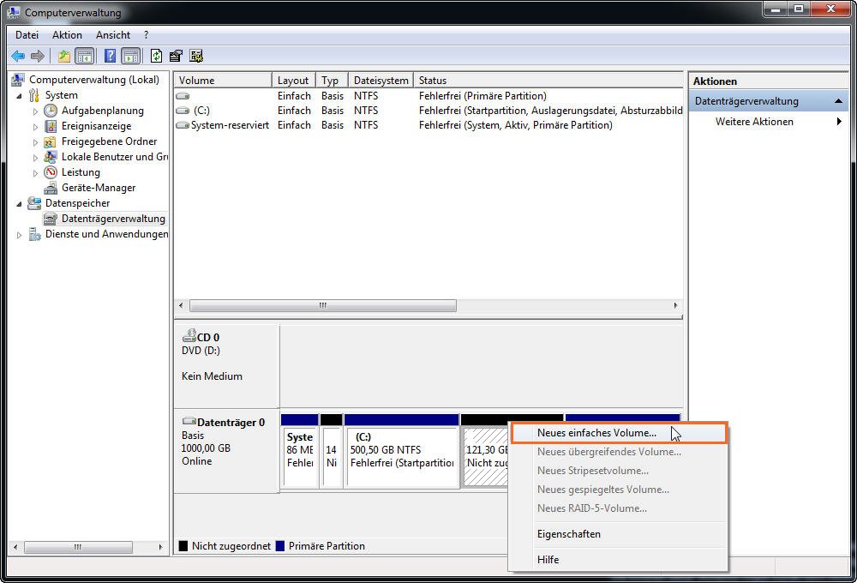
Task: Click the settings toolbar icon with gear
Action: click(196, 56)
